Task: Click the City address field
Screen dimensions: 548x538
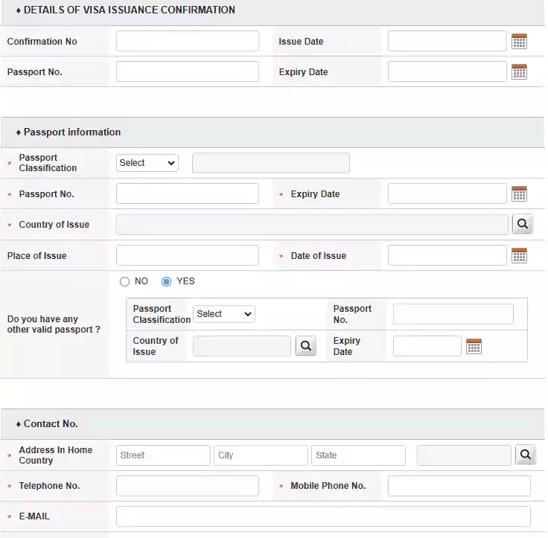Action: point(261,455)
